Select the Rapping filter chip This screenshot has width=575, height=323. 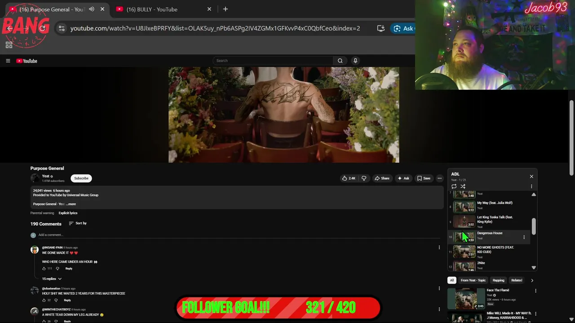pos(498,280)
